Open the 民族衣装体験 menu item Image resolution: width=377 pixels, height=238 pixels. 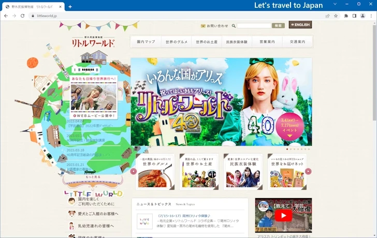(x=237, y=42)
